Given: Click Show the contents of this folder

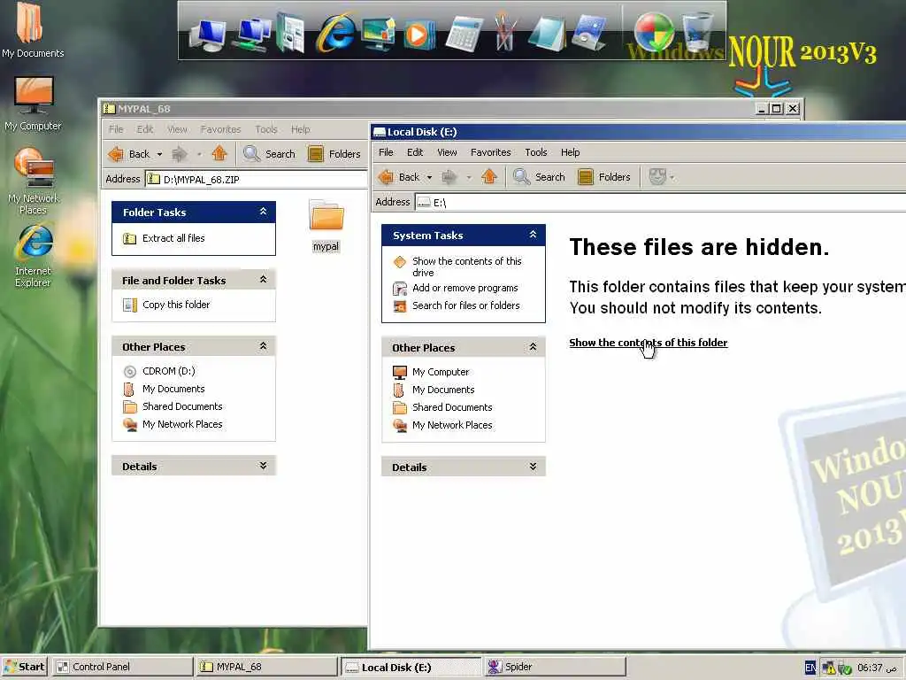Looking at the screenshot, I should coord(649,343).
